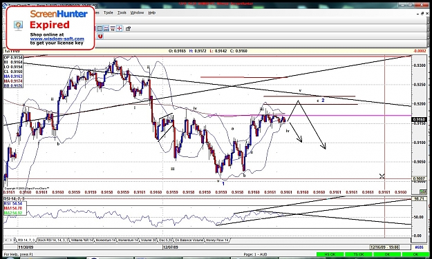Viewport: 432px width, 259px height.
Task: Click the #686 bar count value
Action: pyautogui.click(x=419, y=247)
